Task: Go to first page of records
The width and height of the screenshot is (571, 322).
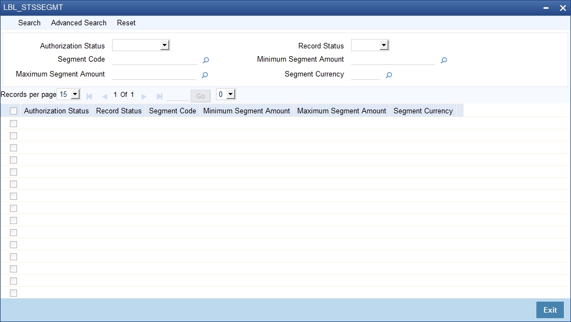Action: pyautogui.click(x=89, y=96)
